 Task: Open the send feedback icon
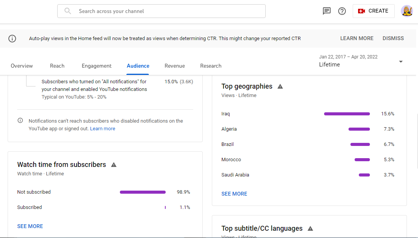tap(326, 11)
